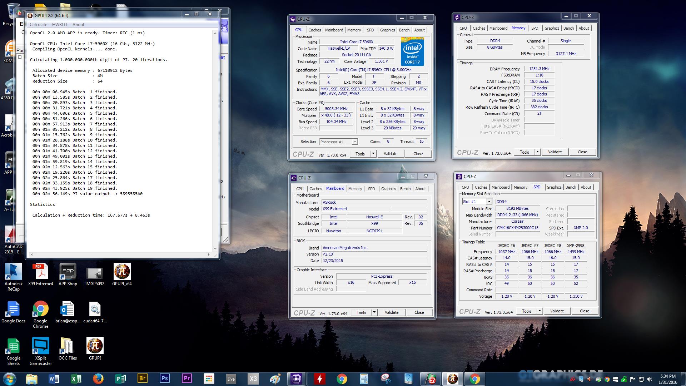Image resolution: width=686 pixels, height=386 pixels.
Task: Expand Tools arrow in CPU-Z Memory window
Action: 537,152
